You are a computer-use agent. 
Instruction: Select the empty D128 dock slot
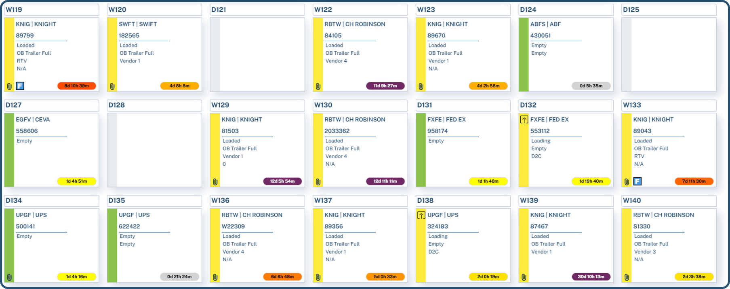[x=154, y=150]
